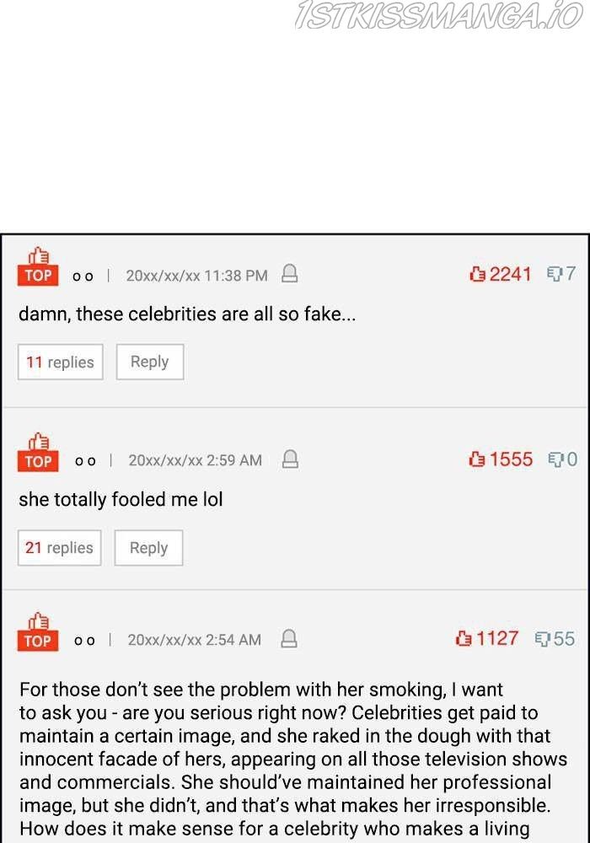Click report siren icon beside 2:59 AM

[289, 459]
